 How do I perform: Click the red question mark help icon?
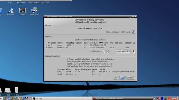(133, 51)
